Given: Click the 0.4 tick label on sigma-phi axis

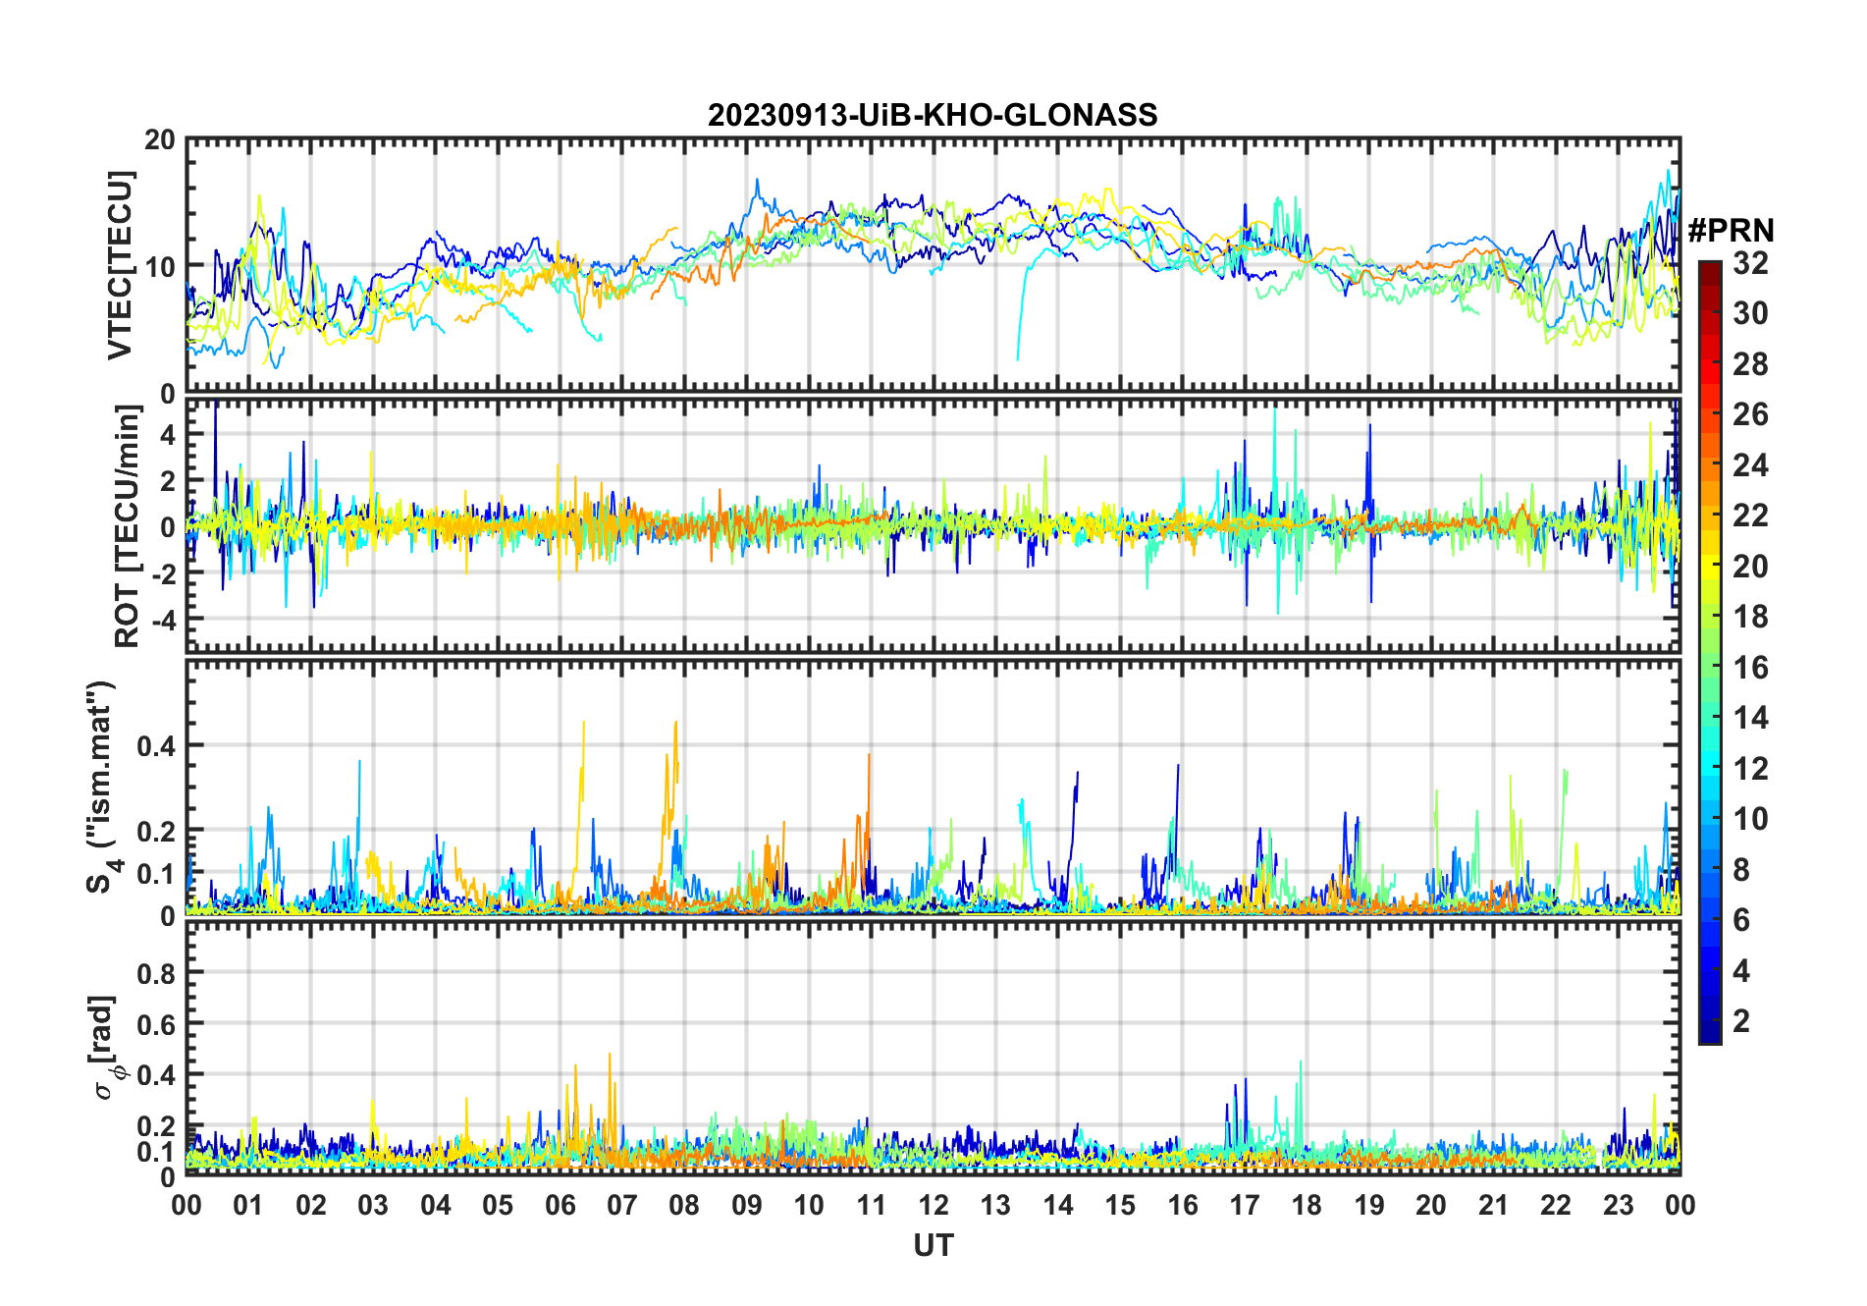Looking at the screenshot, I should [157, 1074].
